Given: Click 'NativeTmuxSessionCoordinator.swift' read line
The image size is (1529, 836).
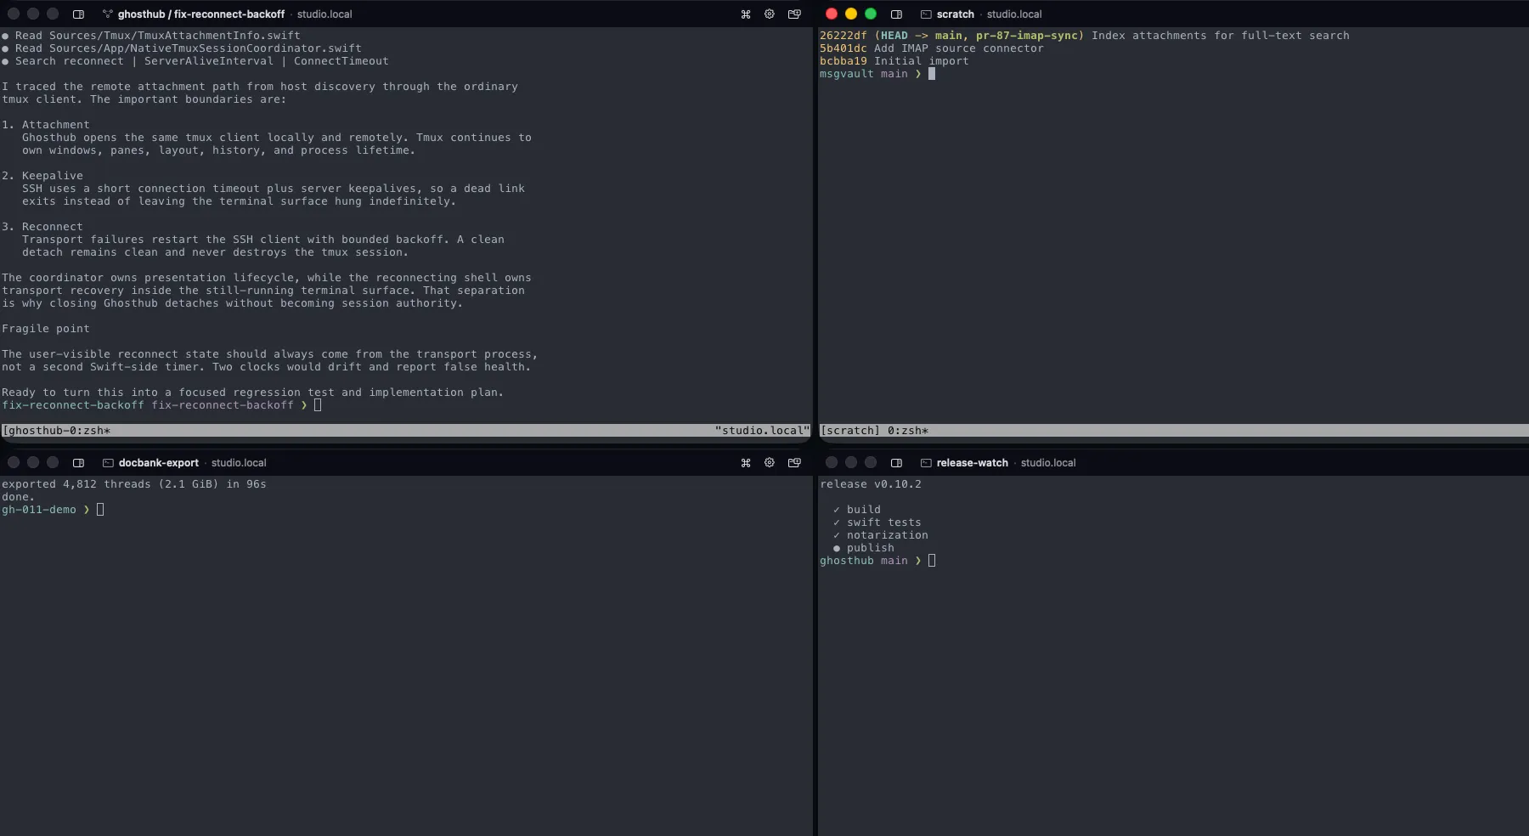Looking at the screenshot, I should pos(182,48).
